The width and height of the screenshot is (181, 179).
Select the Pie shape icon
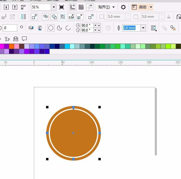coord(59,28)
